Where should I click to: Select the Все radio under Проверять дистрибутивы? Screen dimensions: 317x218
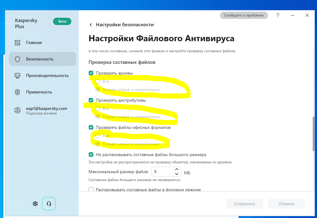(98, 108)
